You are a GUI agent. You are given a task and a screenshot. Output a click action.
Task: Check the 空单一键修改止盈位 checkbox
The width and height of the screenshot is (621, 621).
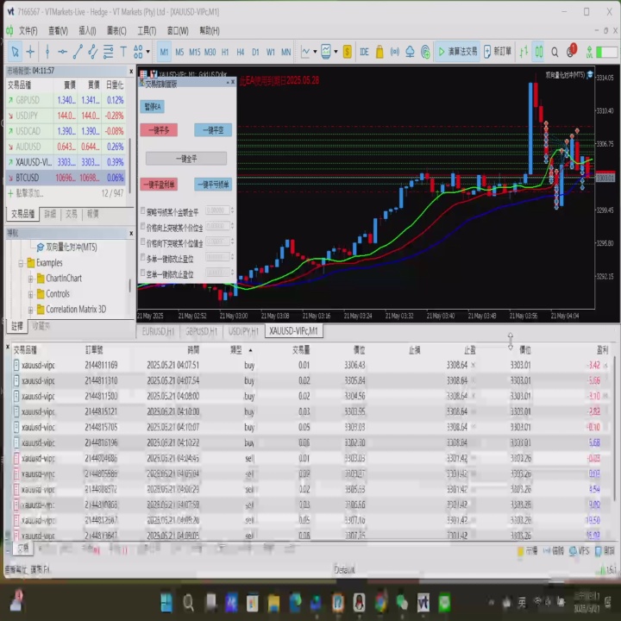click(143, 273)
